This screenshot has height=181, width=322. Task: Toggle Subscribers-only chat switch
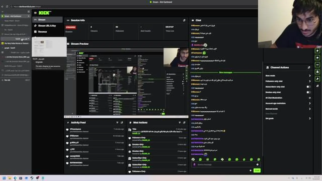click(x=308, y=87)
